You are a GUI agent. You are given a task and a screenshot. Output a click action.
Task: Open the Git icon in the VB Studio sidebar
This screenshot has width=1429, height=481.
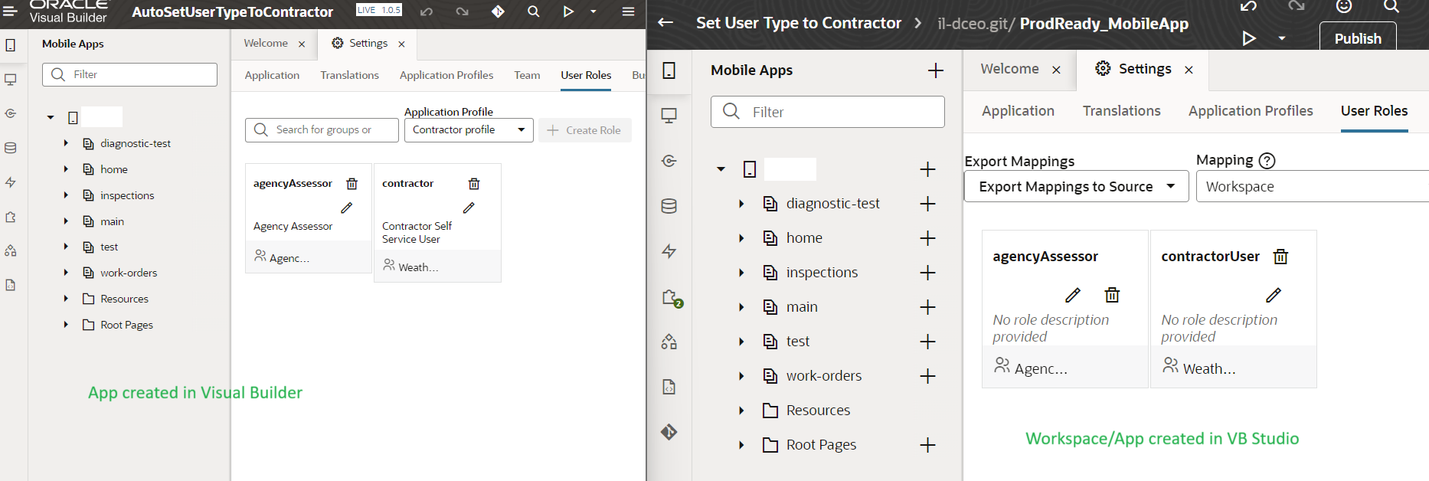[x=669, y=432]
